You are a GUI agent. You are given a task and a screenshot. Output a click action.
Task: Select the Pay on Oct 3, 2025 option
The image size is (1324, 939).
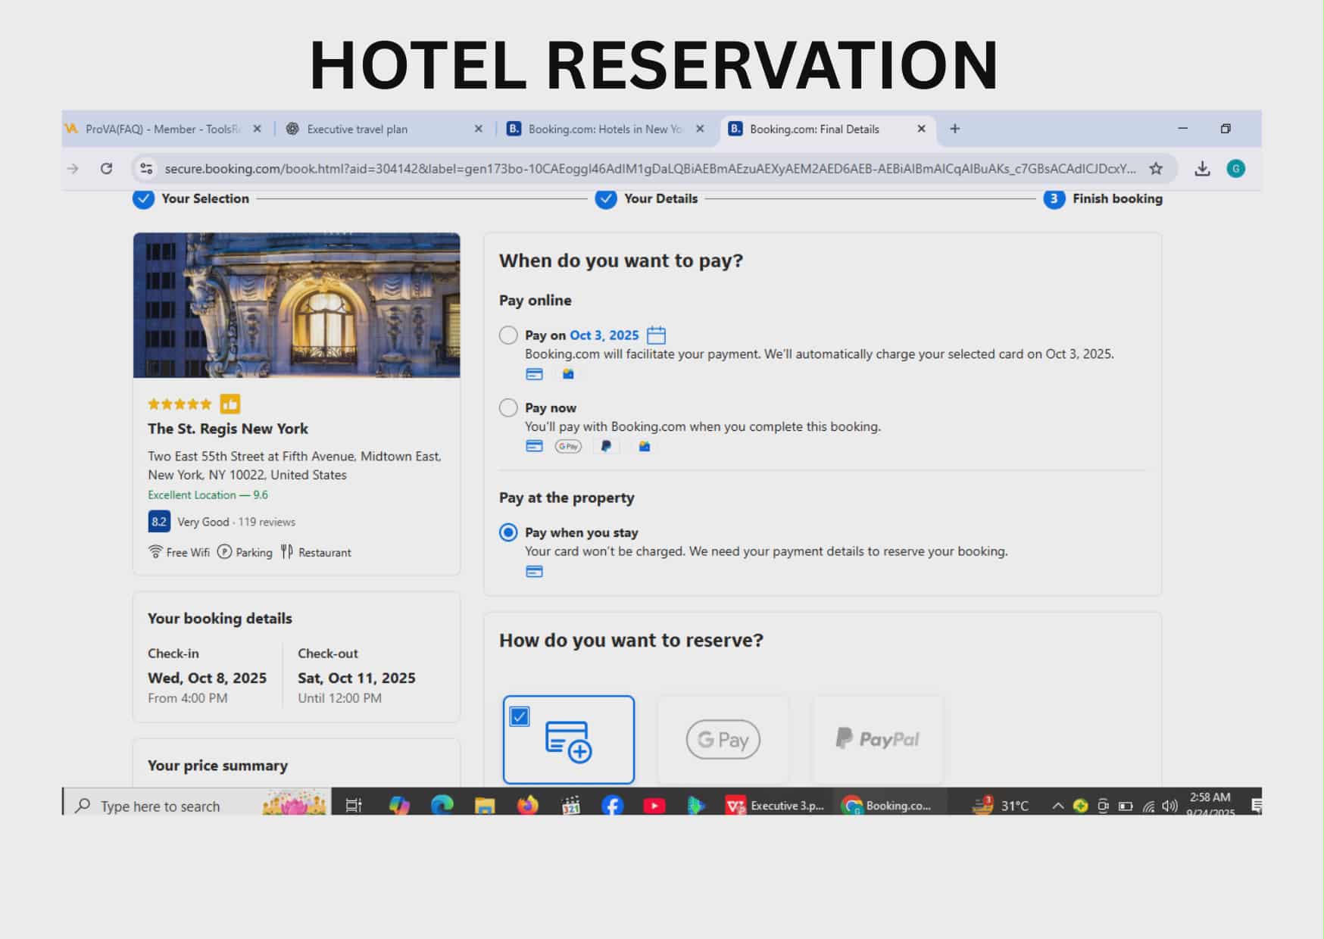pos(508,335)
